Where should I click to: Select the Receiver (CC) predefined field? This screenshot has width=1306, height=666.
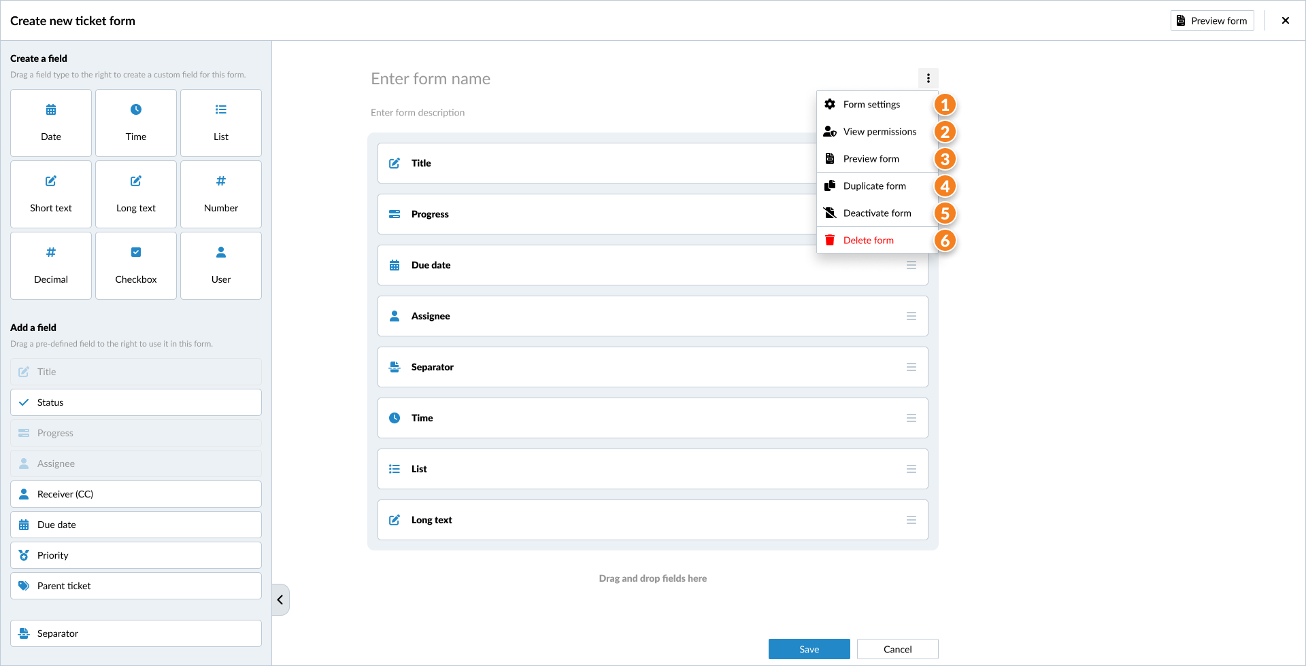pos(135,493)
